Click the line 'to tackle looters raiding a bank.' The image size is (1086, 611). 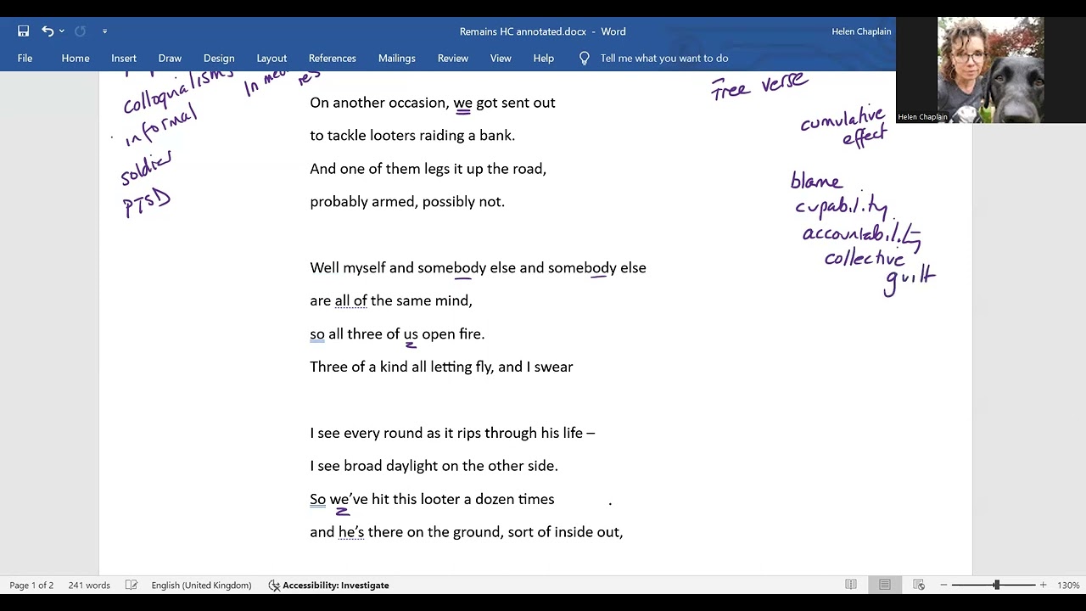412,136
